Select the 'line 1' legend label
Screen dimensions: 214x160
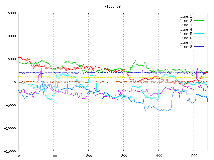(186, 16)
